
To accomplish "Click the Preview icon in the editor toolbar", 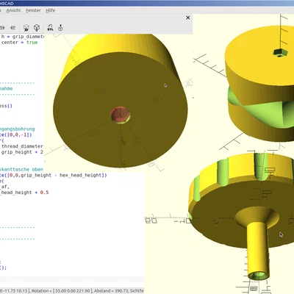I will (26, 28).
